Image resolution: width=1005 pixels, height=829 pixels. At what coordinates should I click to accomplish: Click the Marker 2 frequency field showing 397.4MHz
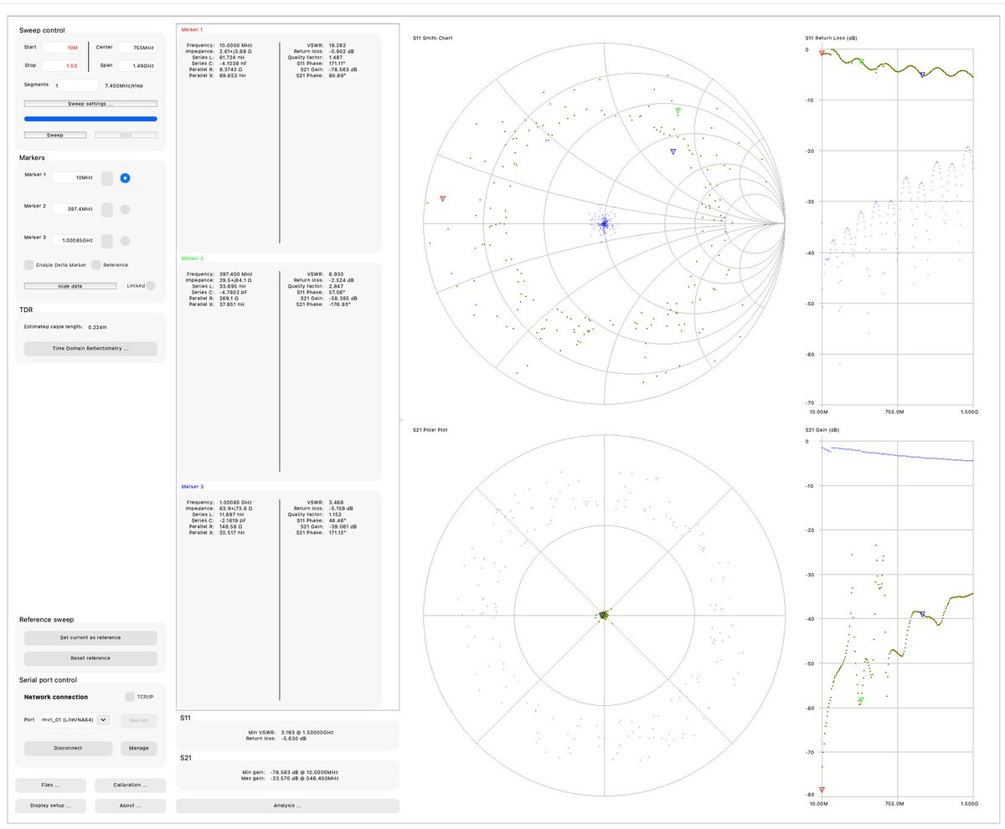74,209
